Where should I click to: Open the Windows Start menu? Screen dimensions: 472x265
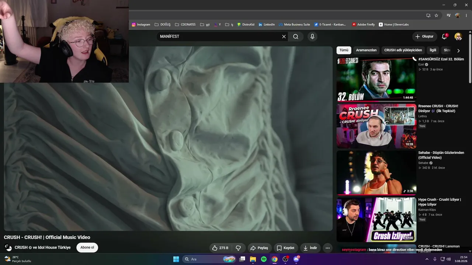(x=176, y=259)
